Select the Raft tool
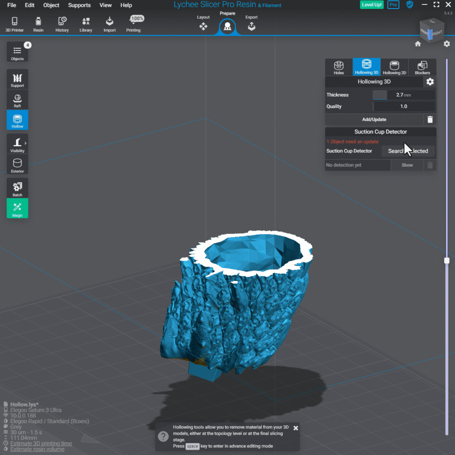This screenshot has height=455, width=455. [17, 99]
